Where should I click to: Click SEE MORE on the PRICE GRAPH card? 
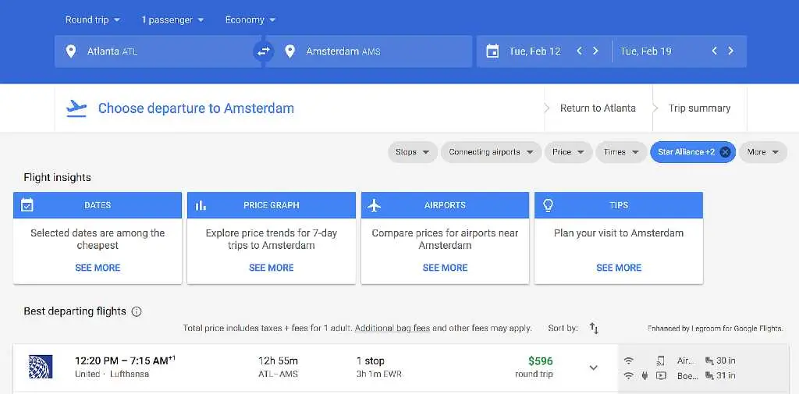[271, 268]
